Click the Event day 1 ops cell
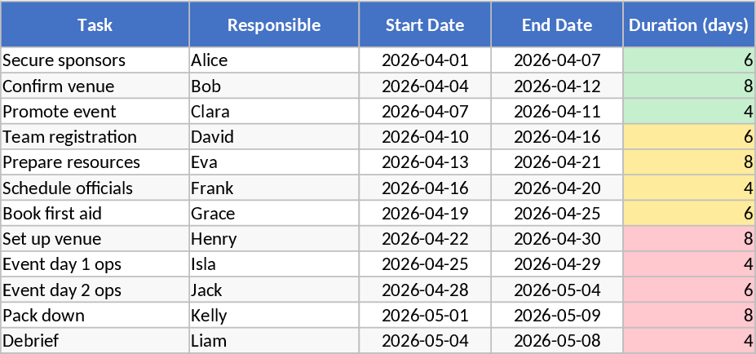The width and height of the screenshot is (756, 354). click(x=95, y=264)
